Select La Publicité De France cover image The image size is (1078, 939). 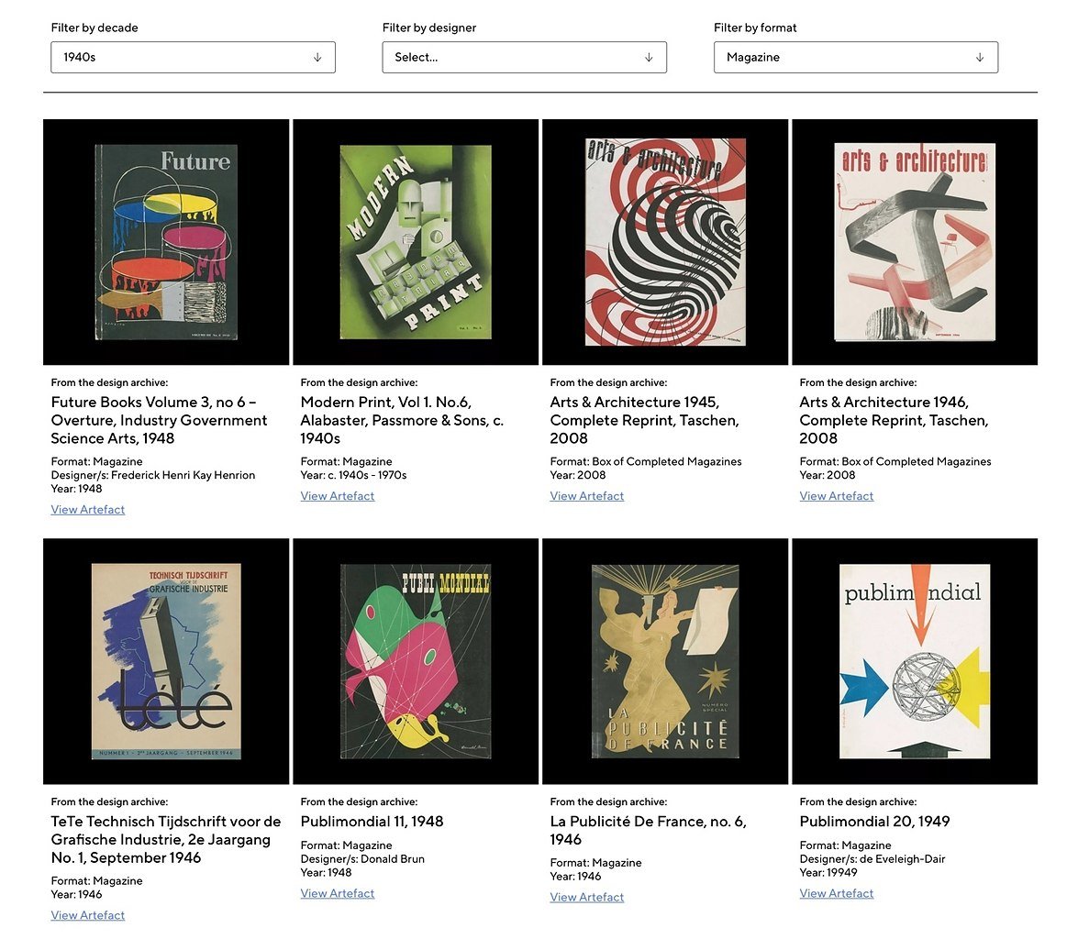(665, 661)
